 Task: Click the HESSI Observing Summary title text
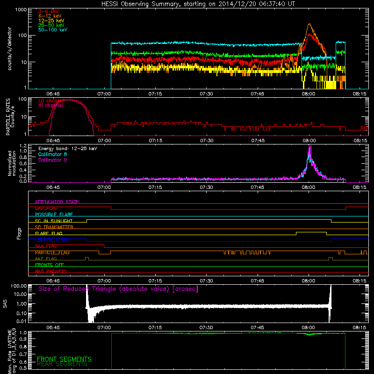tap(198, 4)
